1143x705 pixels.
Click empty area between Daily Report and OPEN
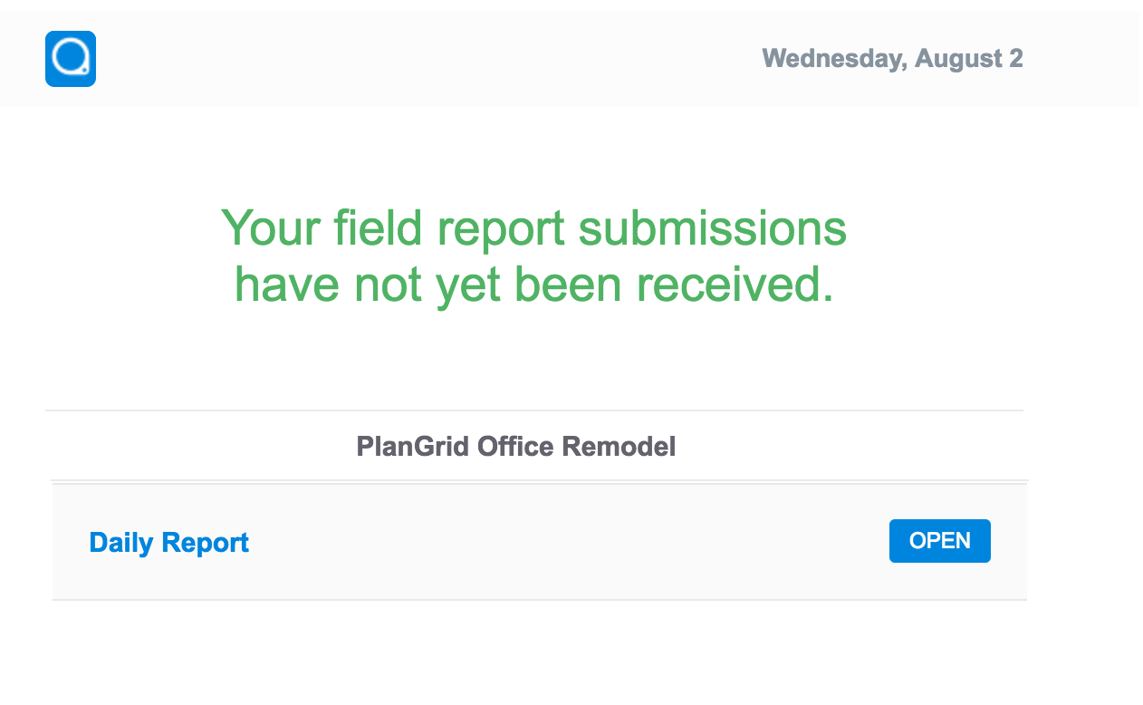coord(569,542)
